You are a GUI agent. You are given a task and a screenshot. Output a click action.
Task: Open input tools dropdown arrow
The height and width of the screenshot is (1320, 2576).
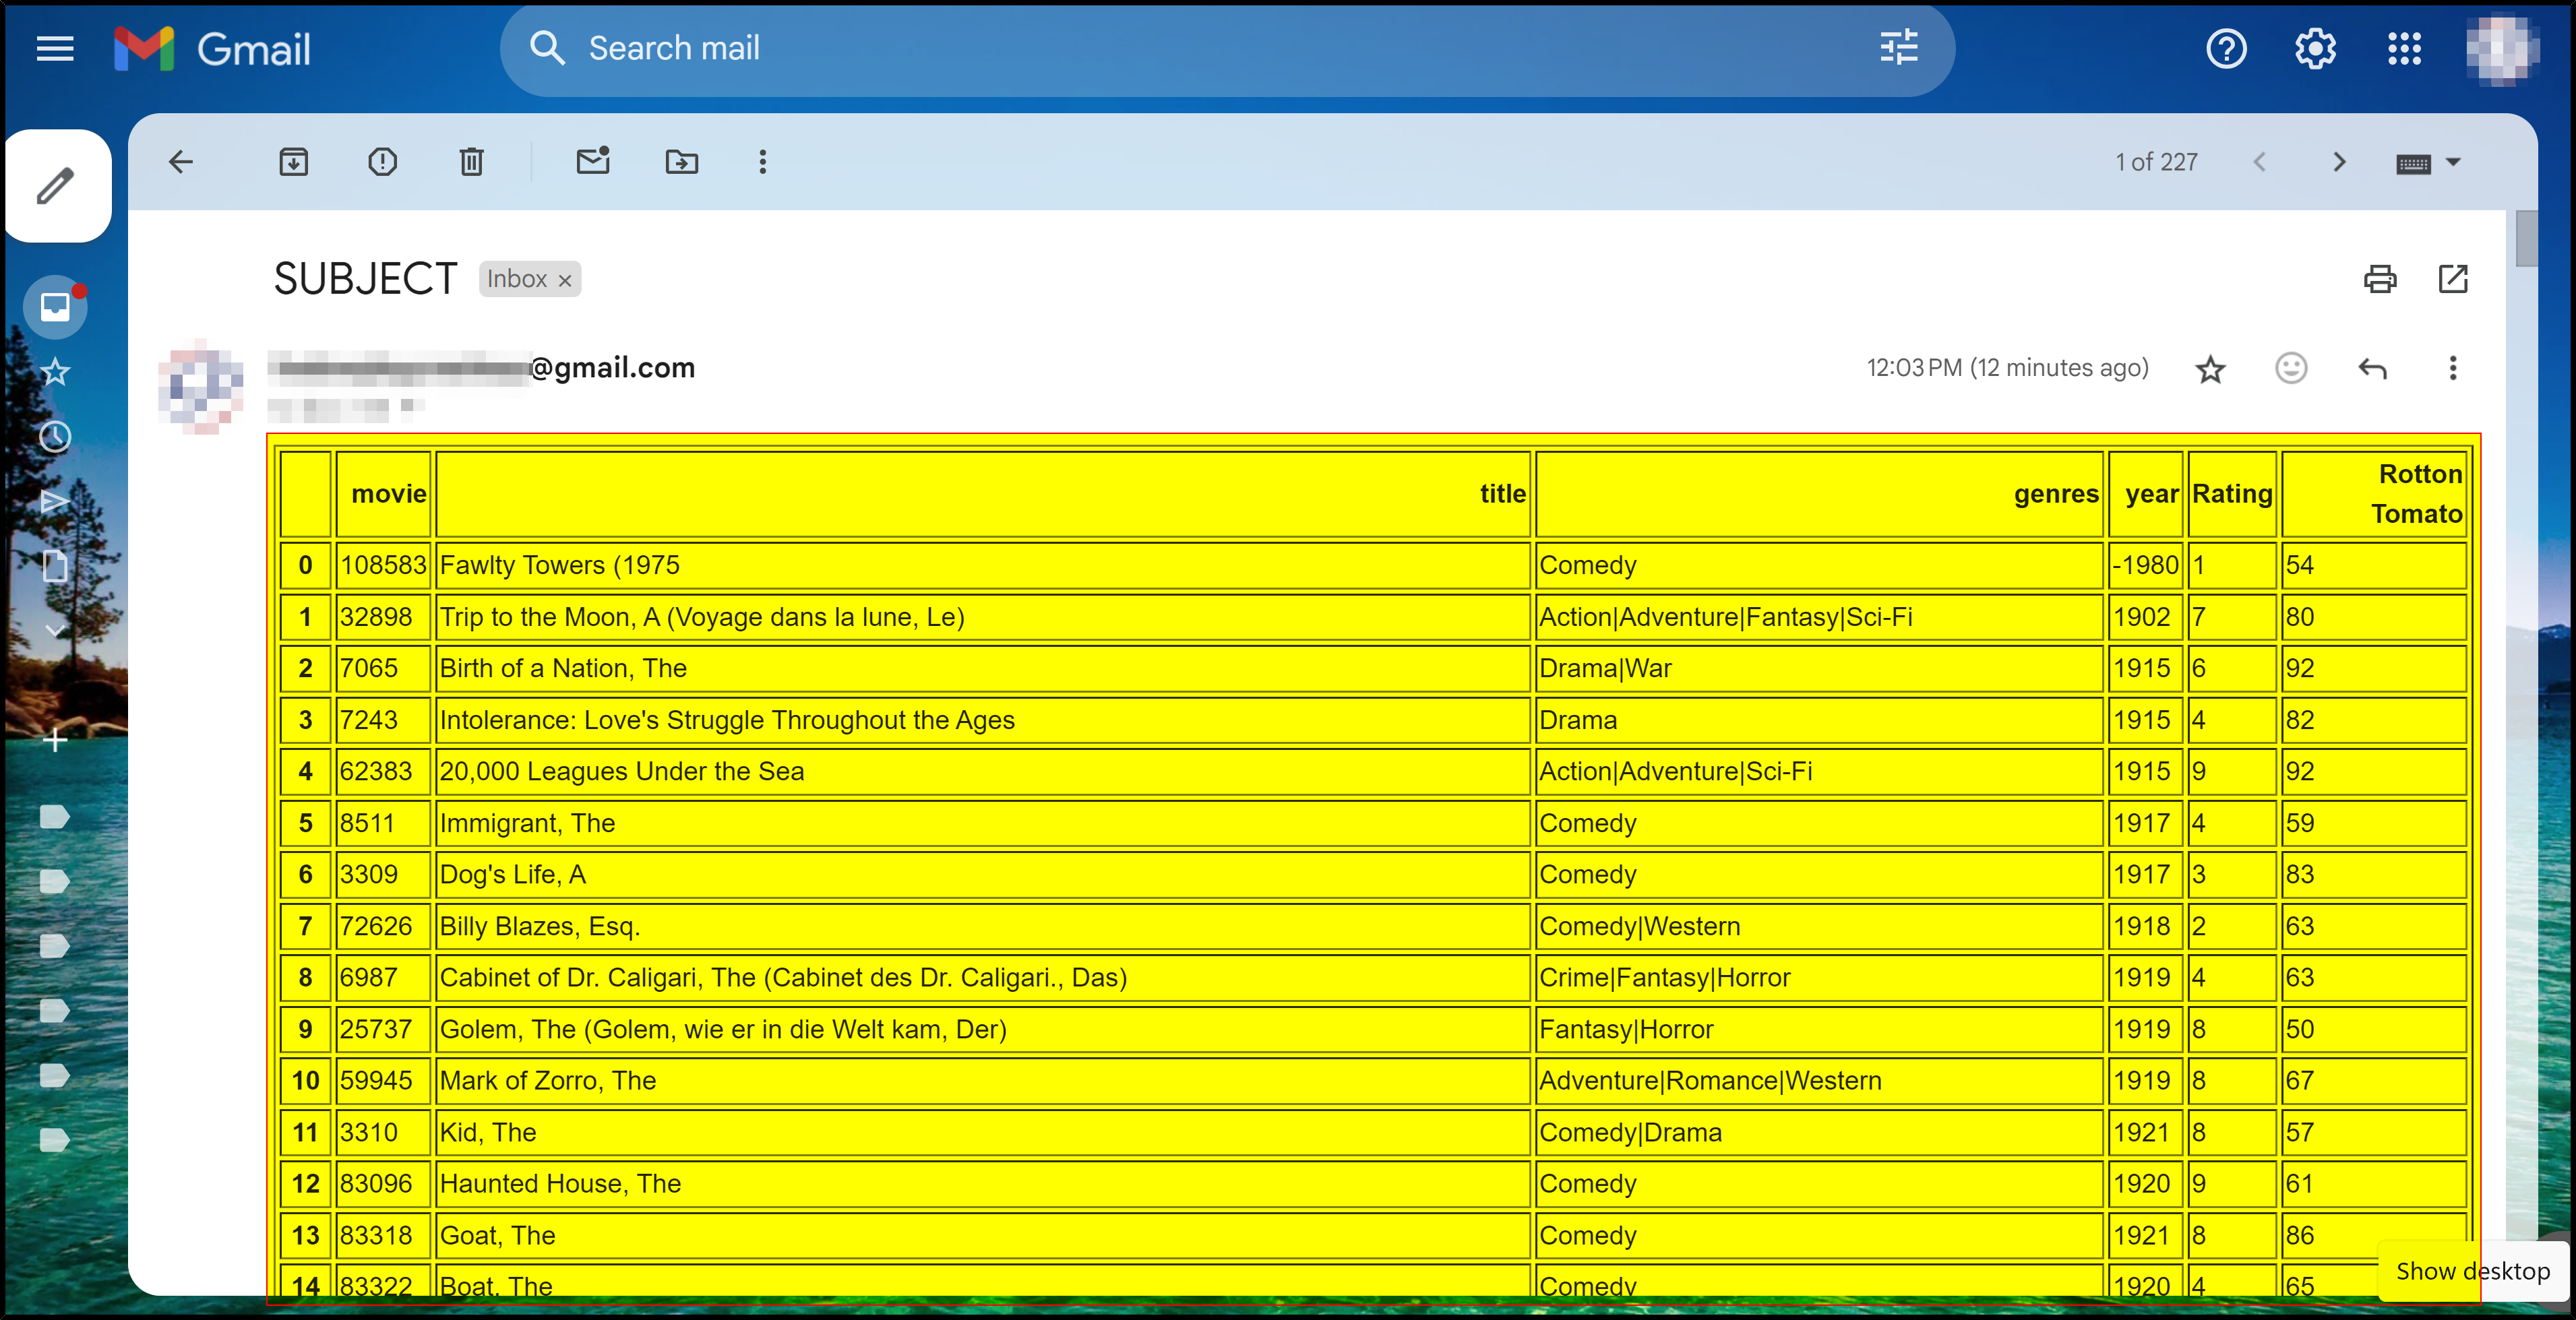[2453, 162]
